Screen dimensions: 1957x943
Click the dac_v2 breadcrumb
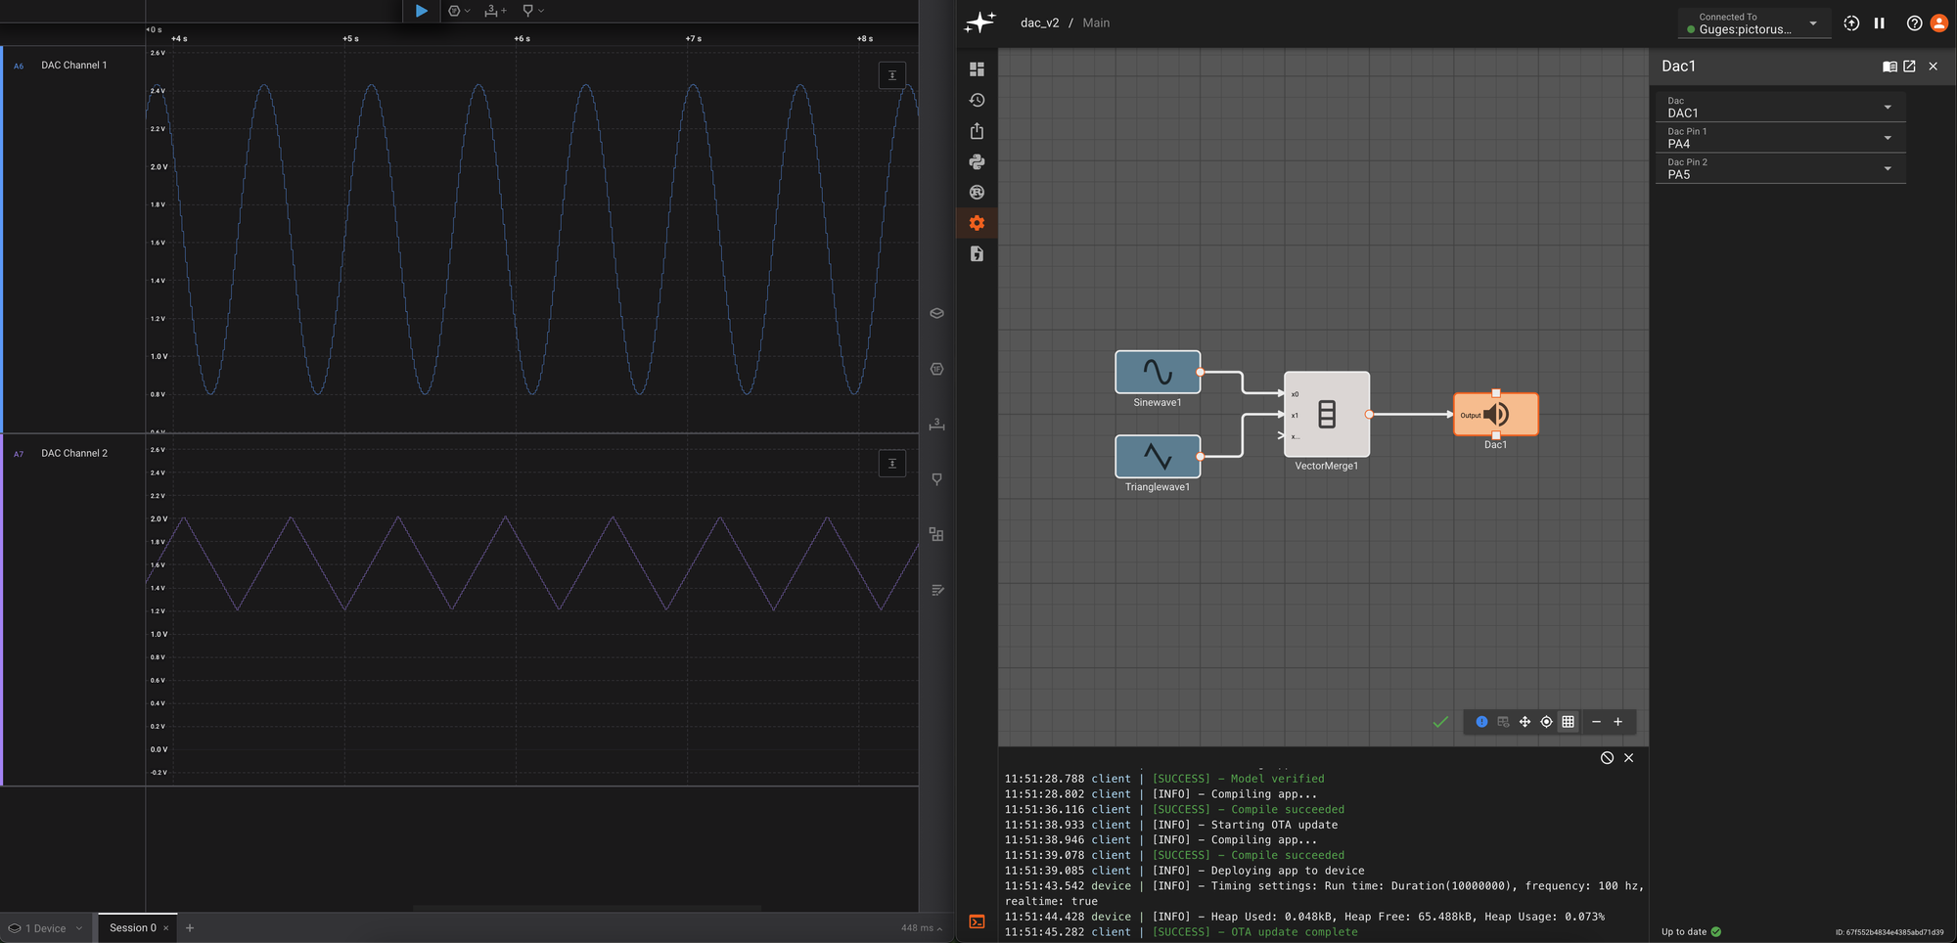tap(1039, 22)
